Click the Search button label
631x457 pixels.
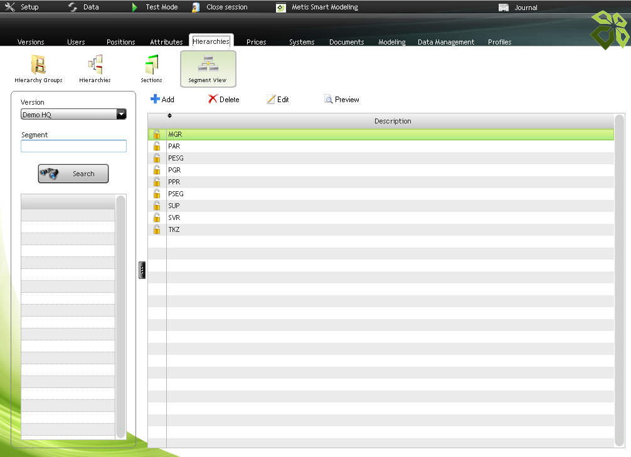pyautogui.click(x=83, y=174)
